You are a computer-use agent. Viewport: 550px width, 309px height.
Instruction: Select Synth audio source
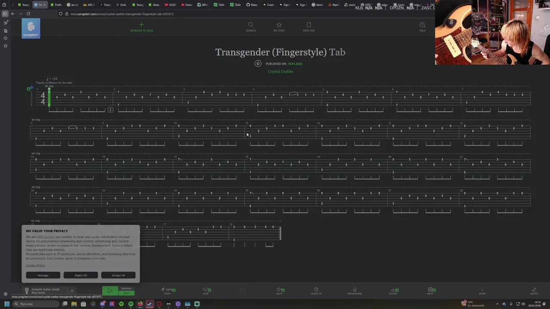126,293
